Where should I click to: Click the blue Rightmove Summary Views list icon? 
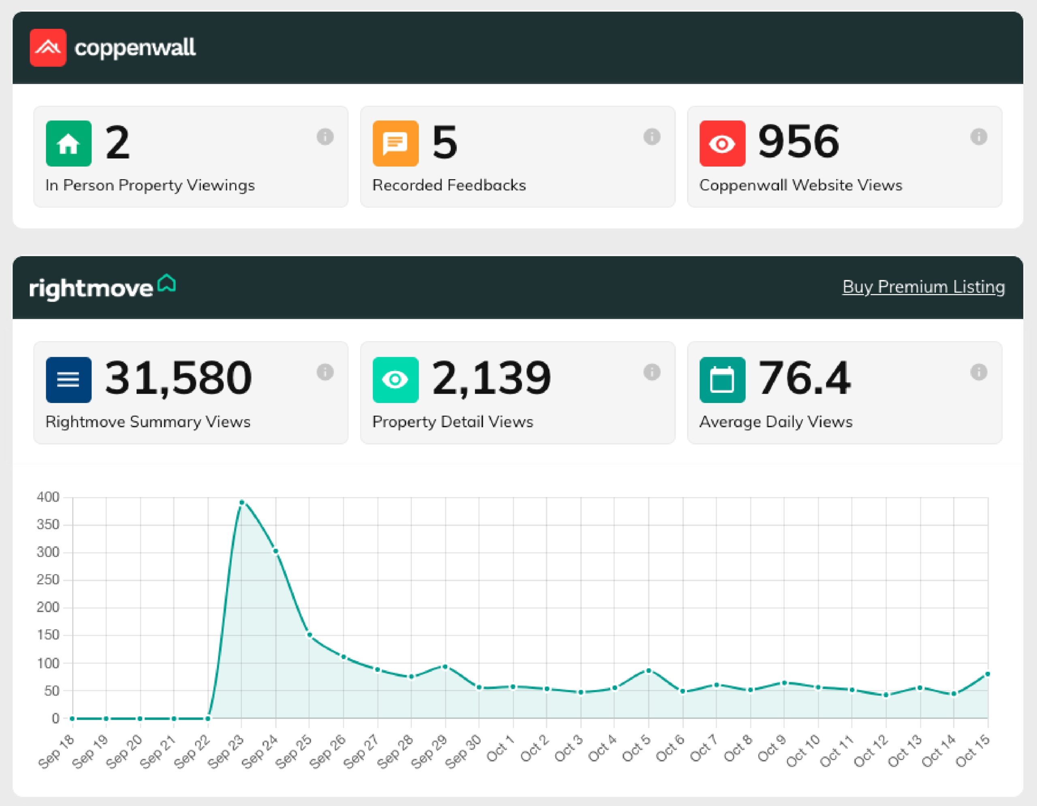[x=68, y=380]
